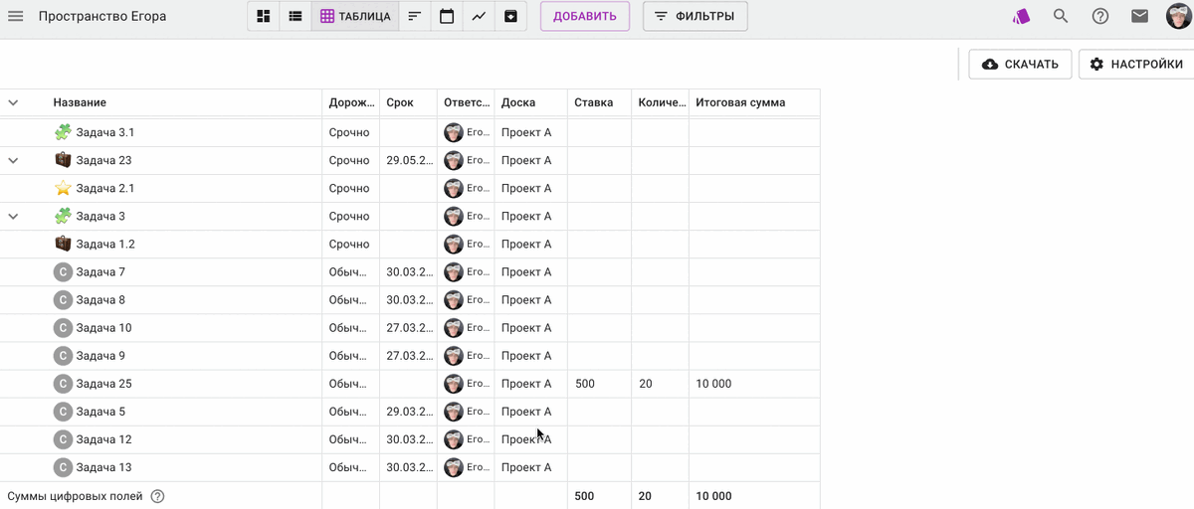Open the help question mark icon

pos(1100,16)
